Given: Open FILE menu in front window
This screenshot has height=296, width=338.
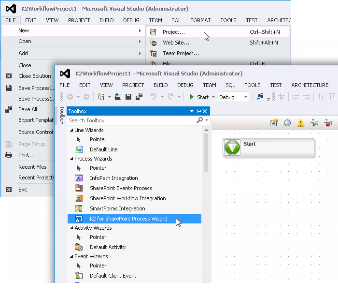Looking at the screenshot, I should click(64, 85).
